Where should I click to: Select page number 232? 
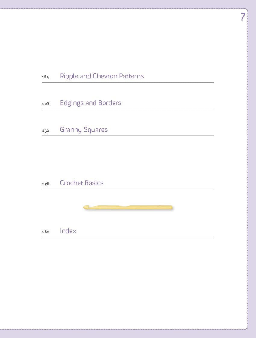(45, 131)
